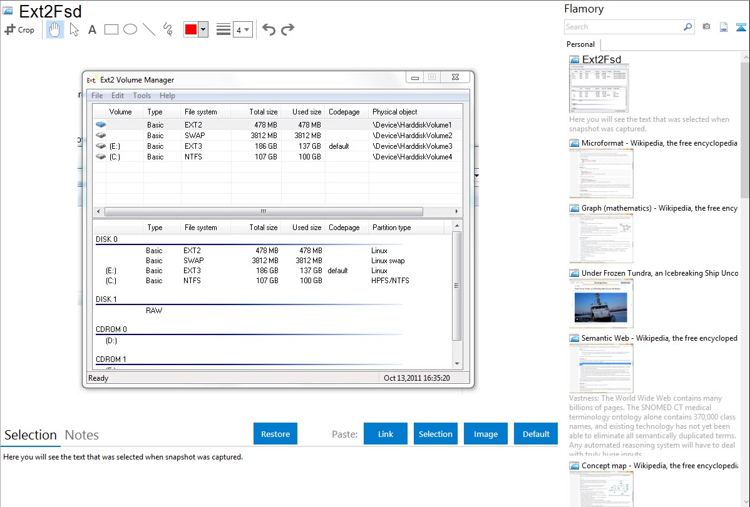Screen dimensions: 750x507
Task: Click the right arrow of horizontal scrollbar
Action: pyautogui.click(x=456, y=211)
